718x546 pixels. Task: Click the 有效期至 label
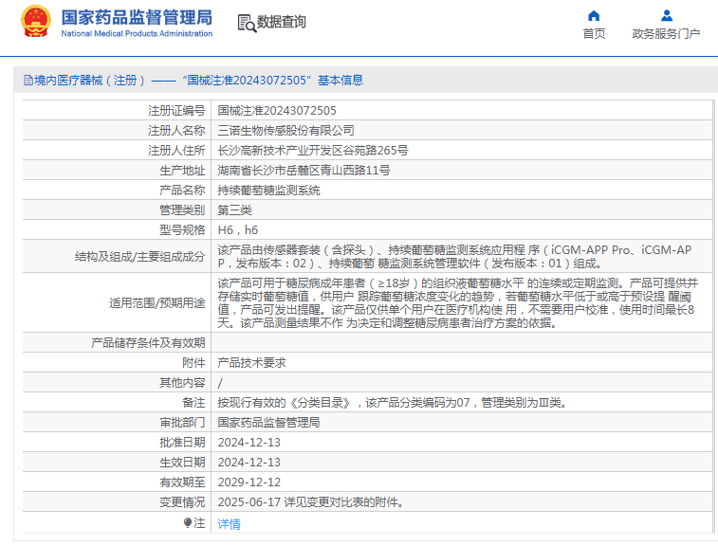click(x=182, y=482)
